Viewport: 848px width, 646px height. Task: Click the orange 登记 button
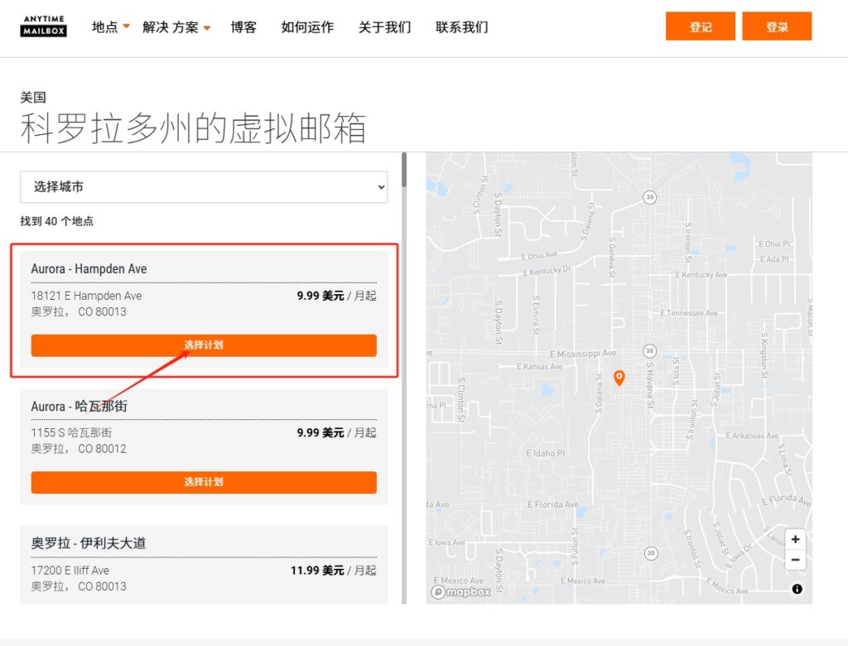pyautogui.click(x=700, y=26)
